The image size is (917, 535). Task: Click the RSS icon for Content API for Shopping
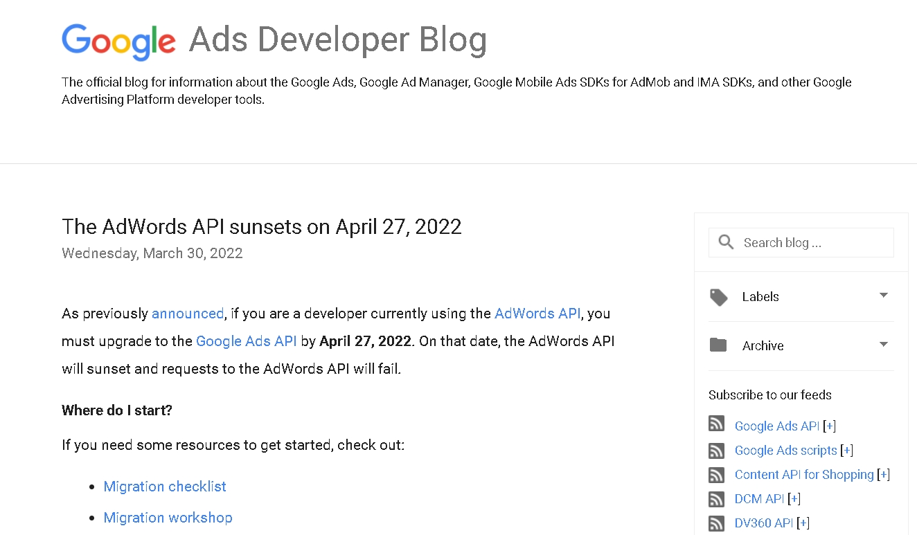click(716, 475)
